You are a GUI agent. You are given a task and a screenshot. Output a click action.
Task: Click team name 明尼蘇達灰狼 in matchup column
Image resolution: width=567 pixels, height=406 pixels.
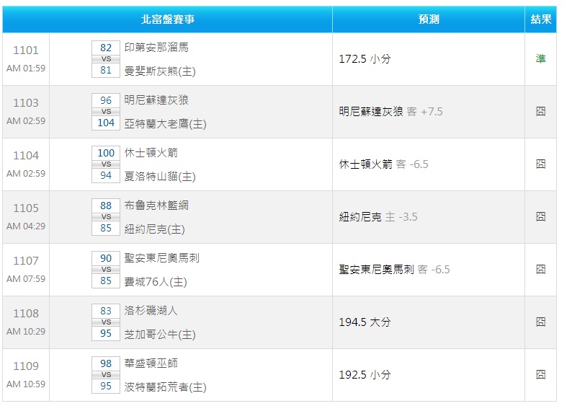tap(156, 100)
